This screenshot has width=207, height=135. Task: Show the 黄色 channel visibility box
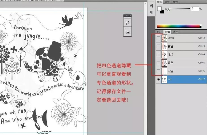[158, 63]
